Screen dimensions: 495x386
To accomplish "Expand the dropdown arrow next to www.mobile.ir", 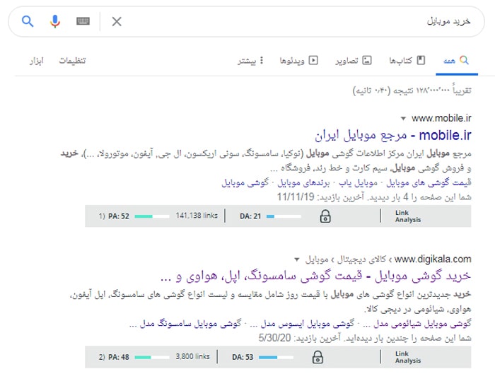I will point(403,119).
